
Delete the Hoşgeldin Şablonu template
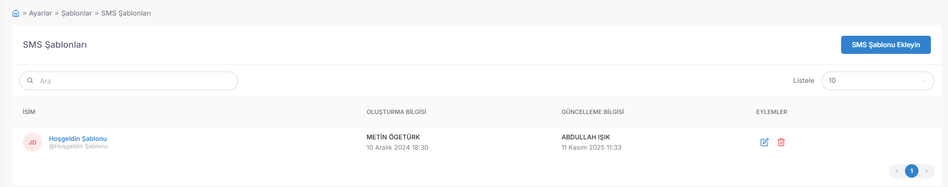(x=781, y=142)
